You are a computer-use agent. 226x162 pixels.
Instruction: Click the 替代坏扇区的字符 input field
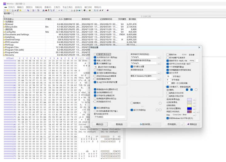click(x=109, y=117)
